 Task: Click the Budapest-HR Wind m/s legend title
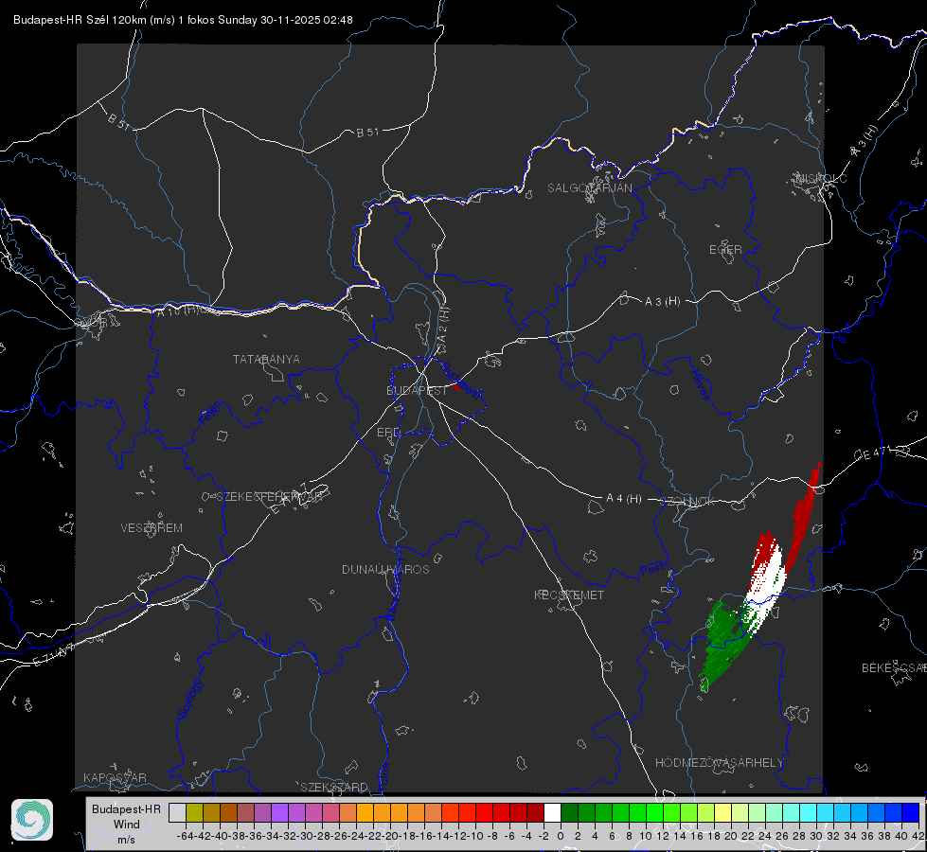click(x=126, y=825)
